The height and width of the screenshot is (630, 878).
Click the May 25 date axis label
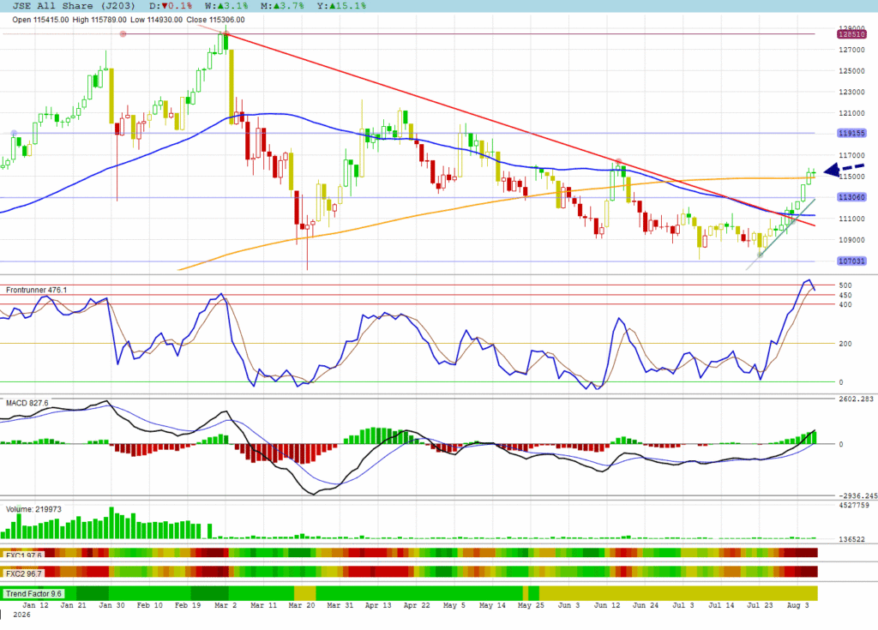pos(531,605)
